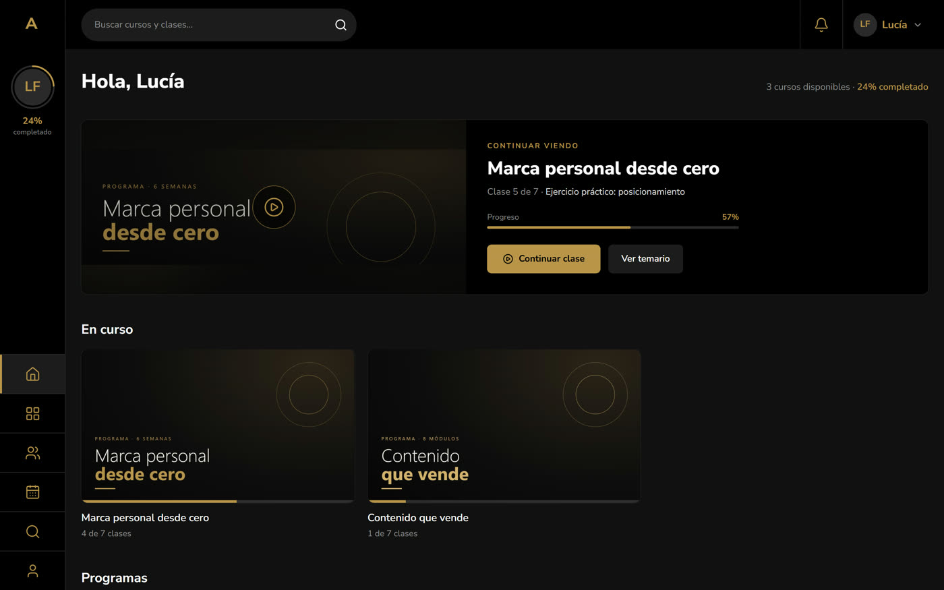Click the notifications bell icon
This screenshot has width=944, height=590.
(821, 24)
